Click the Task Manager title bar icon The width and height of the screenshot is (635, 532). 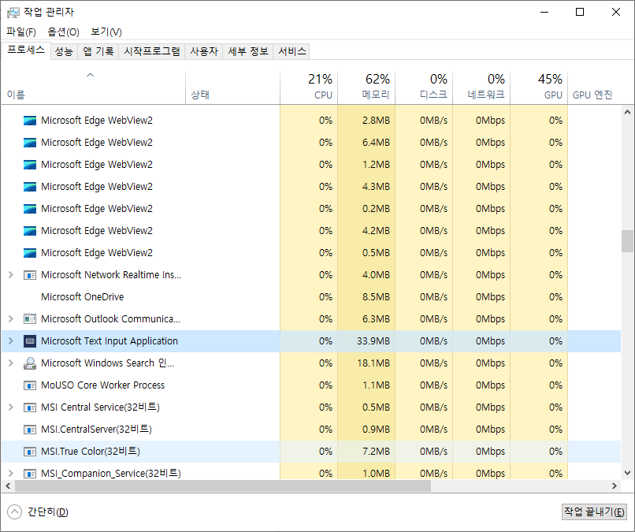pos(13,12)
